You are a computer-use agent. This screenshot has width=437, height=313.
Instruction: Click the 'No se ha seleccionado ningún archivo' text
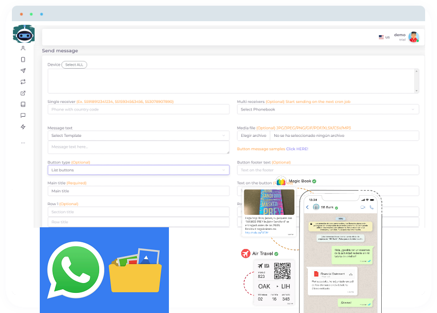[x=309, y=136]
